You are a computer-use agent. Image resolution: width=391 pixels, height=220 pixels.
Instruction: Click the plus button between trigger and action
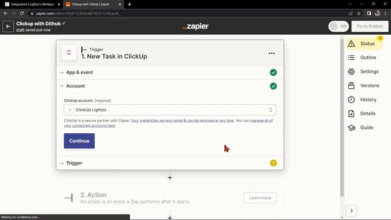click(x=170, y=178)
